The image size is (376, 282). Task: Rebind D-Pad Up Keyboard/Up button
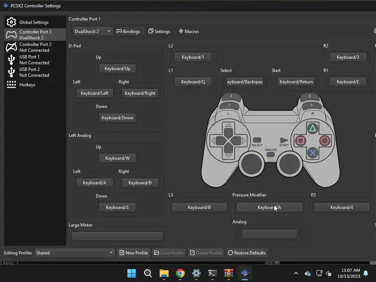[117, 69]
